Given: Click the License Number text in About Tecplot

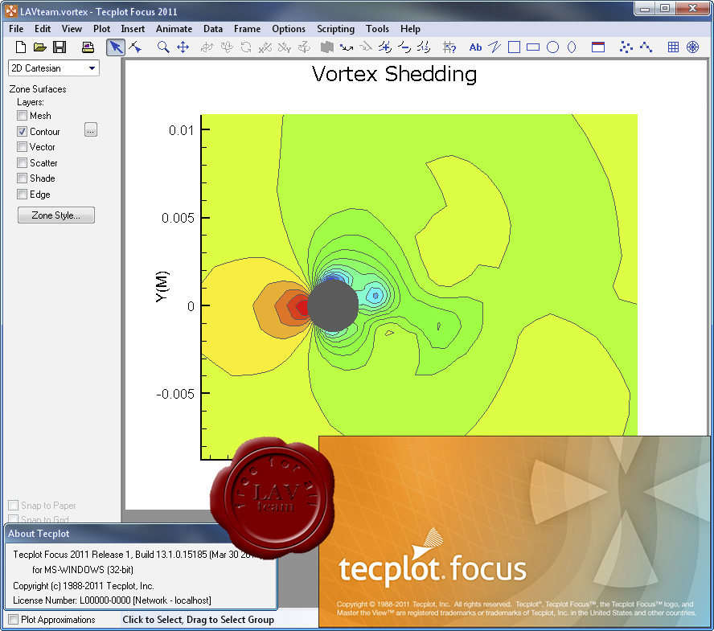Looking at the screenshot, I should pyautogui.click(x=112, y=600).
